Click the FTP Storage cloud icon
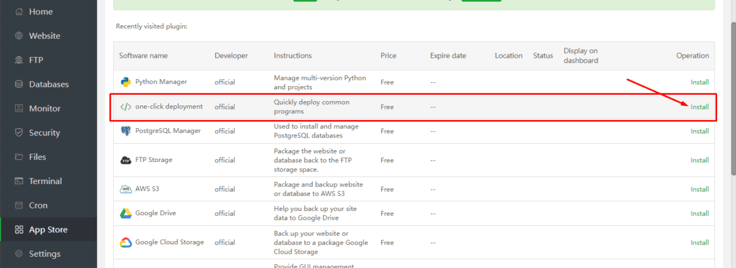Screen dimensions: 736x268 pos(125,160)
